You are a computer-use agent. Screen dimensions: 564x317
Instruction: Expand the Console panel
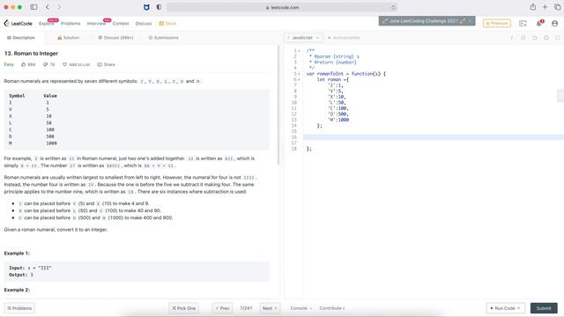coord(301,308)
